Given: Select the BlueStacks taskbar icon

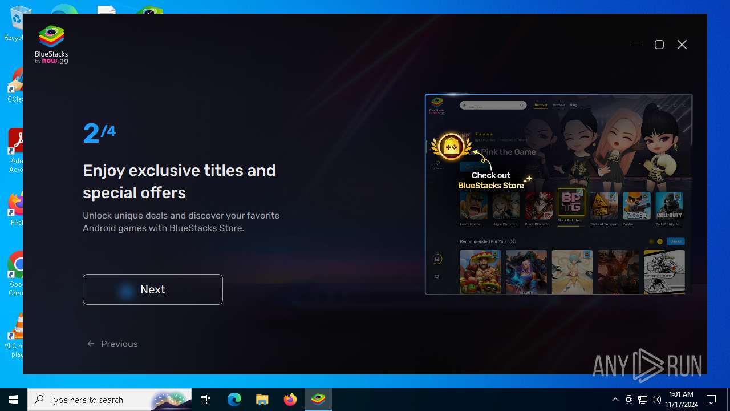Looking at the screenshot, I should coord(318,400).
